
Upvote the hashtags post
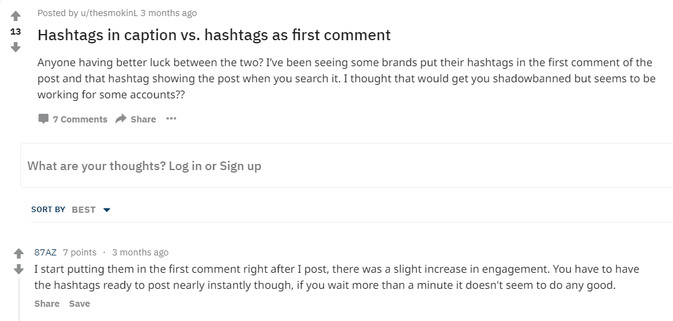point(16,16)
